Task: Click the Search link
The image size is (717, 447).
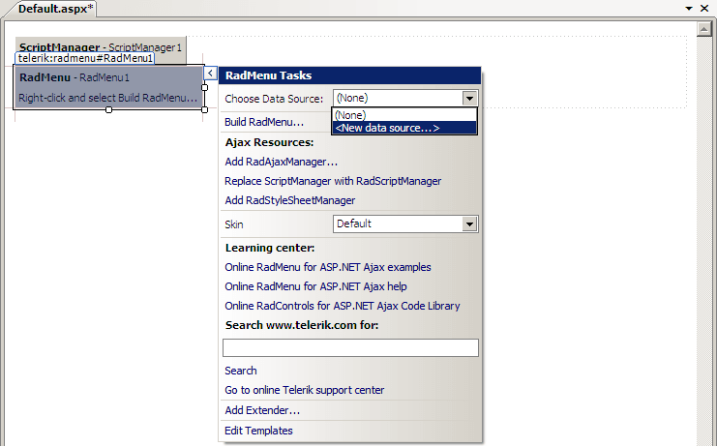Action: coord(241,371)
